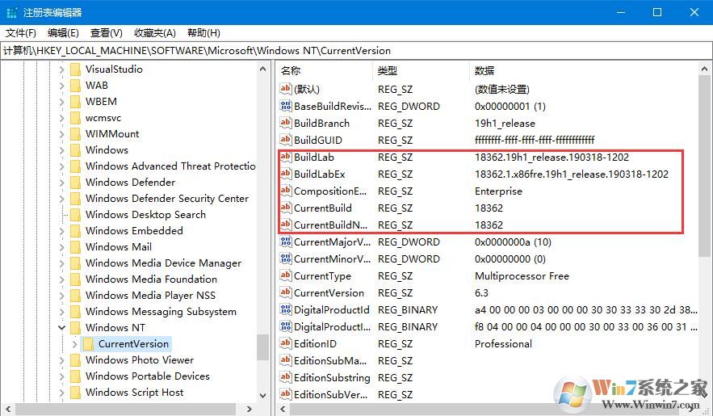Select the DigitalProductI... binary value name
Screen dimensions: 713x416
(333, 327)
